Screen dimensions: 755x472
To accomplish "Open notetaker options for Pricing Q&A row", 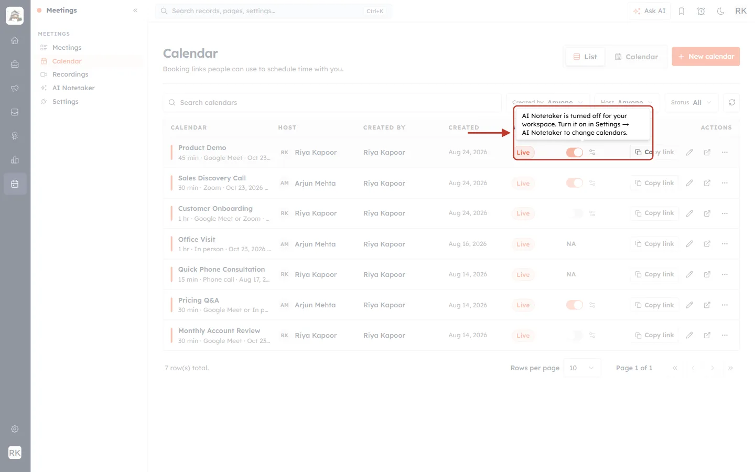I will (592, 305).
